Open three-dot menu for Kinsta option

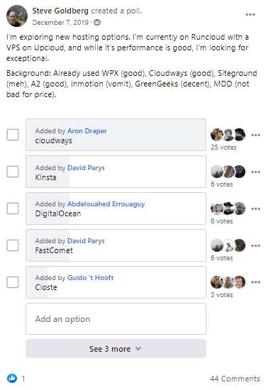(x=255, y=172)
